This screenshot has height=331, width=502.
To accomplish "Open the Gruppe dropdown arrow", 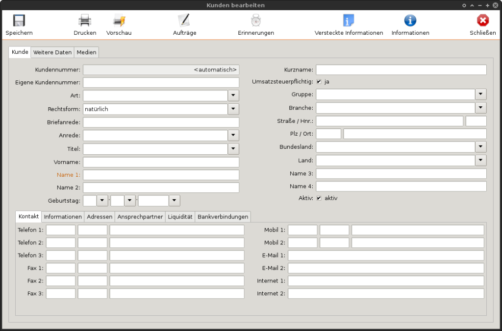I will tap(481, 95).
